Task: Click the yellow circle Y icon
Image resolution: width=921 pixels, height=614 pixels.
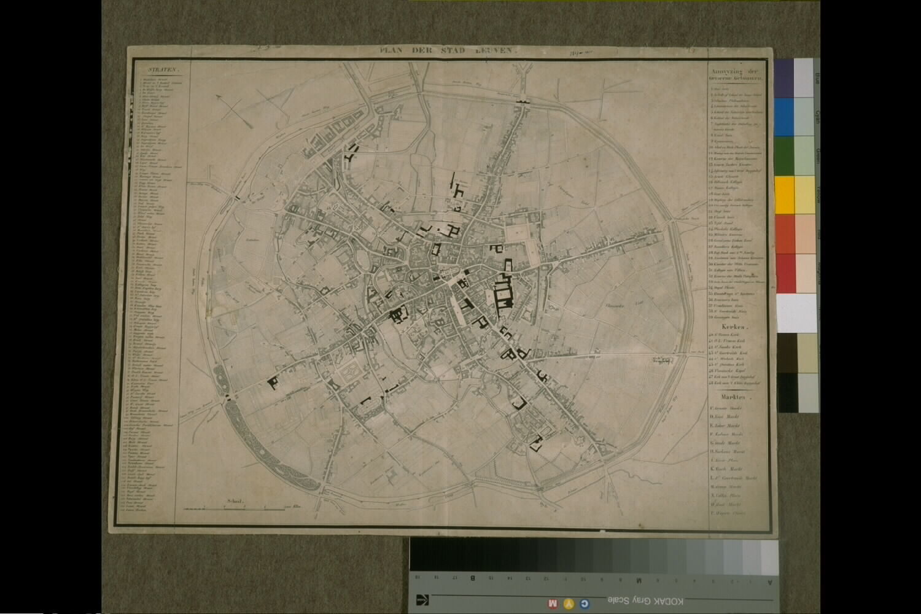Action: click(x=569, y=603)
